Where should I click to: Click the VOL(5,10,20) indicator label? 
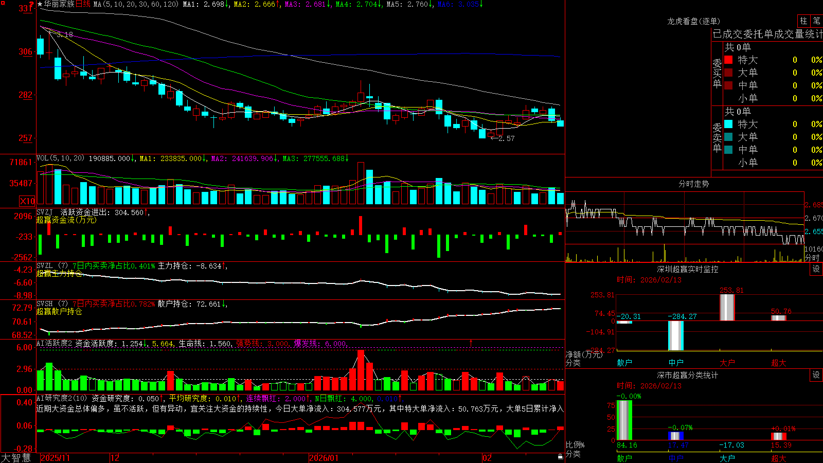tap(60, 158)
